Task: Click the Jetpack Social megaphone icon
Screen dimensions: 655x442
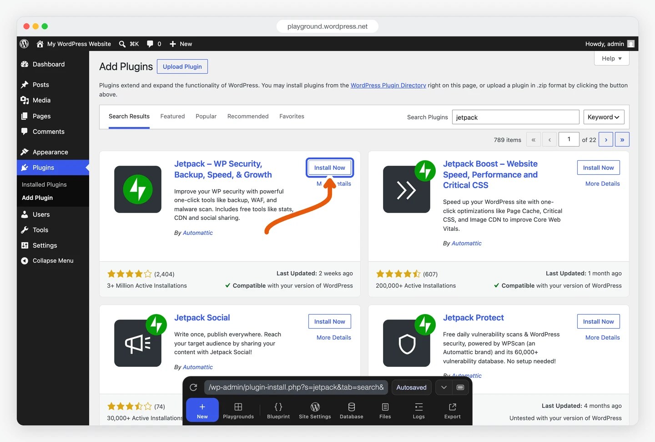Action: pyautogui.click(x=138, y=343)
